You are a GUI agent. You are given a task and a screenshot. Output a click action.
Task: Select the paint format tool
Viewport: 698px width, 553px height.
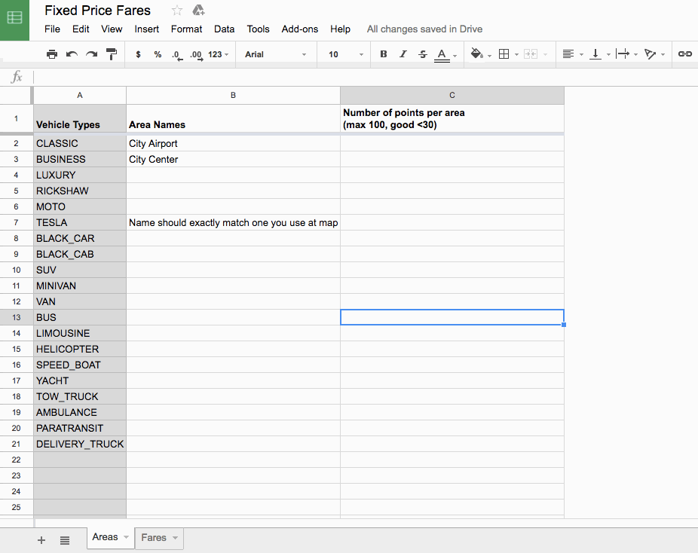(x=112, y=54)
